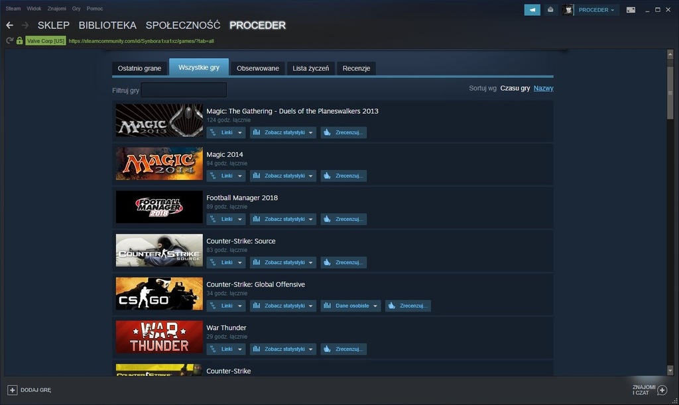
Task: Click the profile avatar picture
Action: [x=568, y=9]
